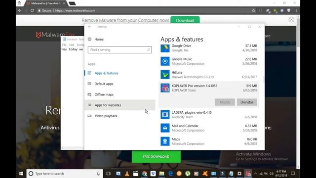Click the Mail and Calendar icon

point(165,128)
